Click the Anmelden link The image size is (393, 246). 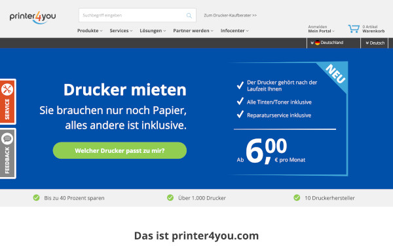point(317,27)
